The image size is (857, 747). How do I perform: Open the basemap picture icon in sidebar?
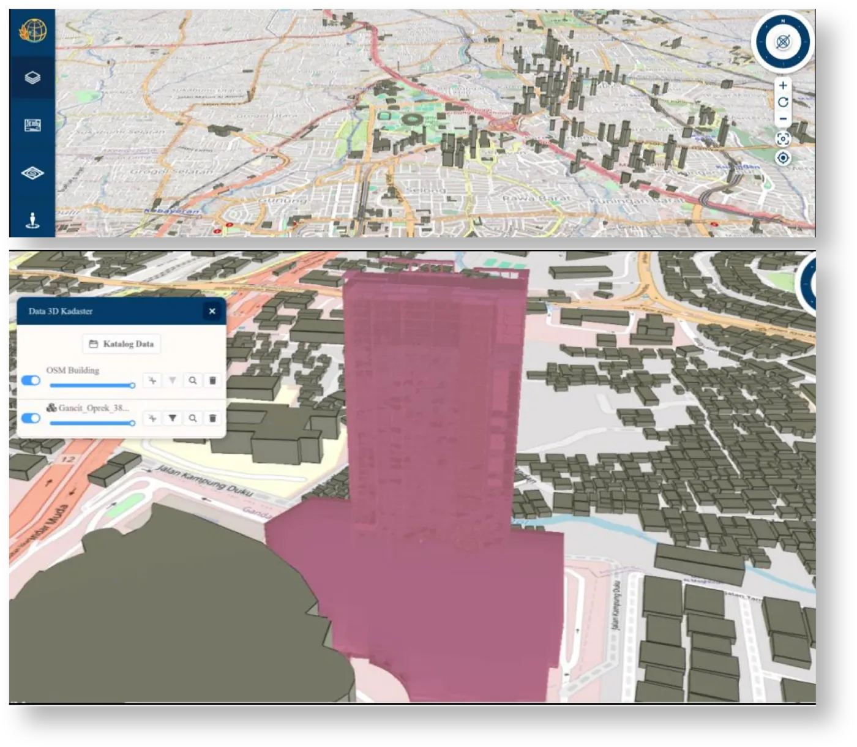pos(32,126)
